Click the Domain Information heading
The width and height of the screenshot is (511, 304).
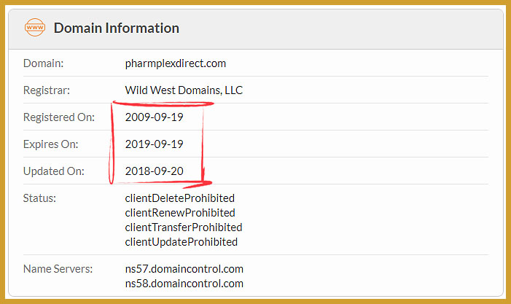click(x=117, y=28)
